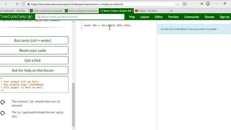Click test text 'tag should include the text'
This screenshot has height=130, width=231.
pos(39,112)
